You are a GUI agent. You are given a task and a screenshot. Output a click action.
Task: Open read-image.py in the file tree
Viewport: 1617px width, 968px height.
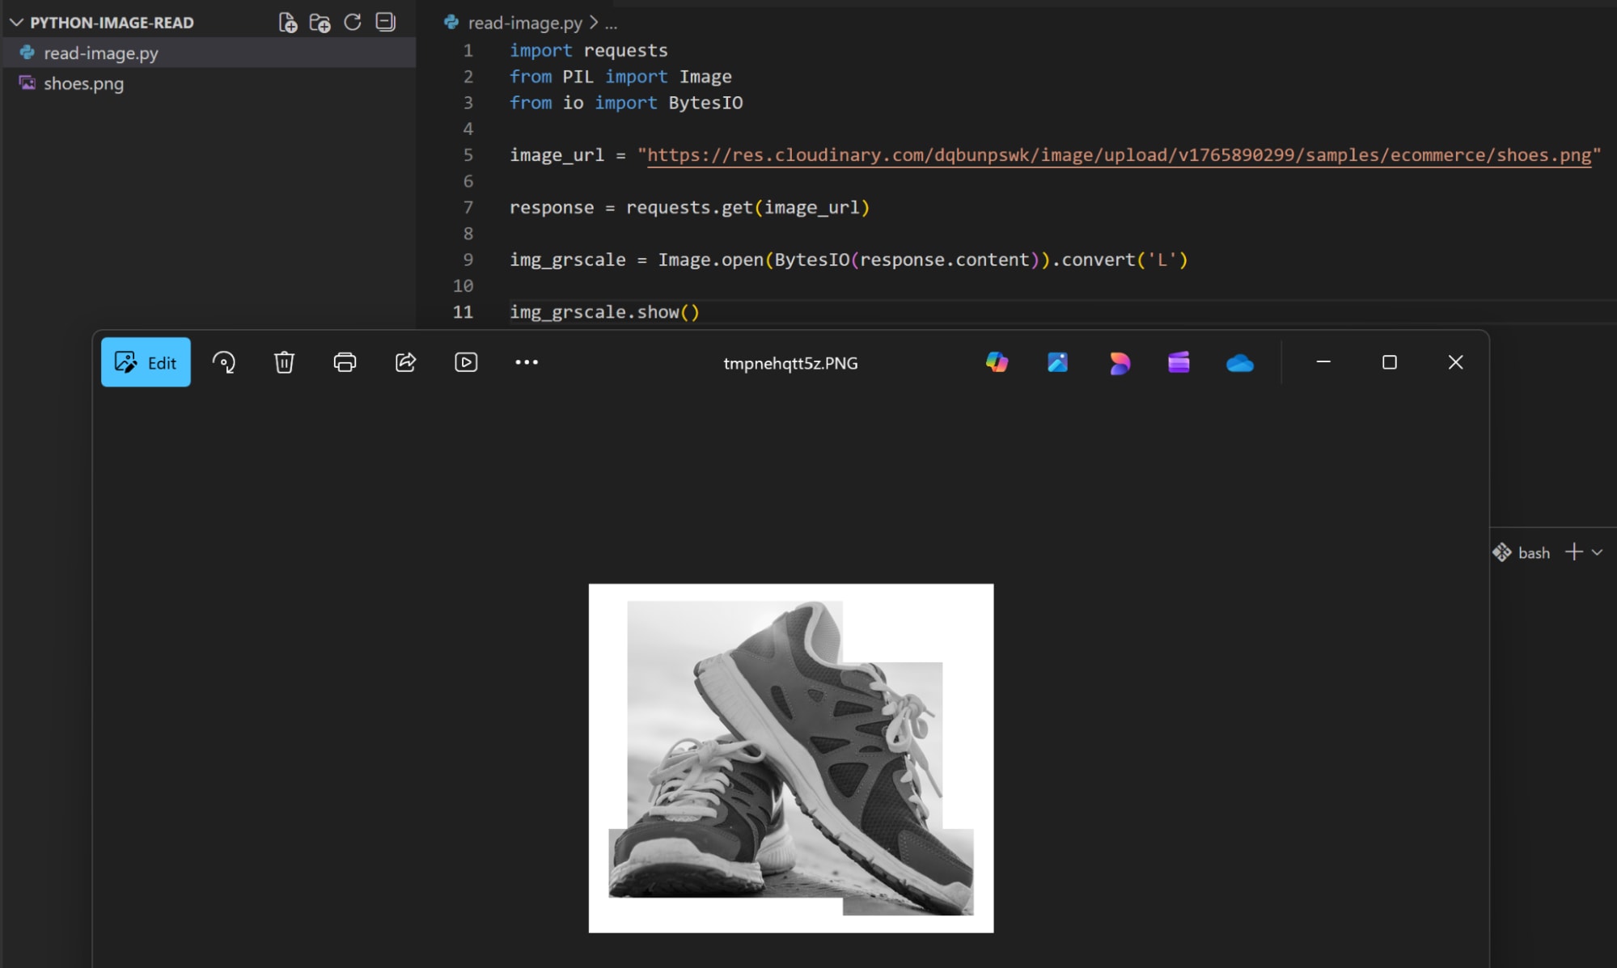[x=100, y=53]
